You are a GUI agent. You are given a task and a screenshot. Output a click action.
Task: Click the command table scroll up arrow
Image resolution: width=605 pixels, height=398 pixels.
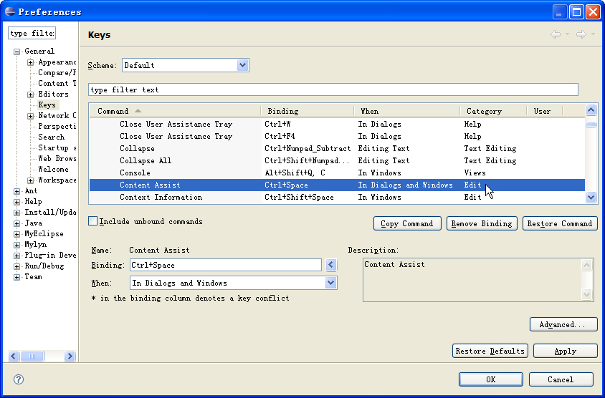point(591,110)
